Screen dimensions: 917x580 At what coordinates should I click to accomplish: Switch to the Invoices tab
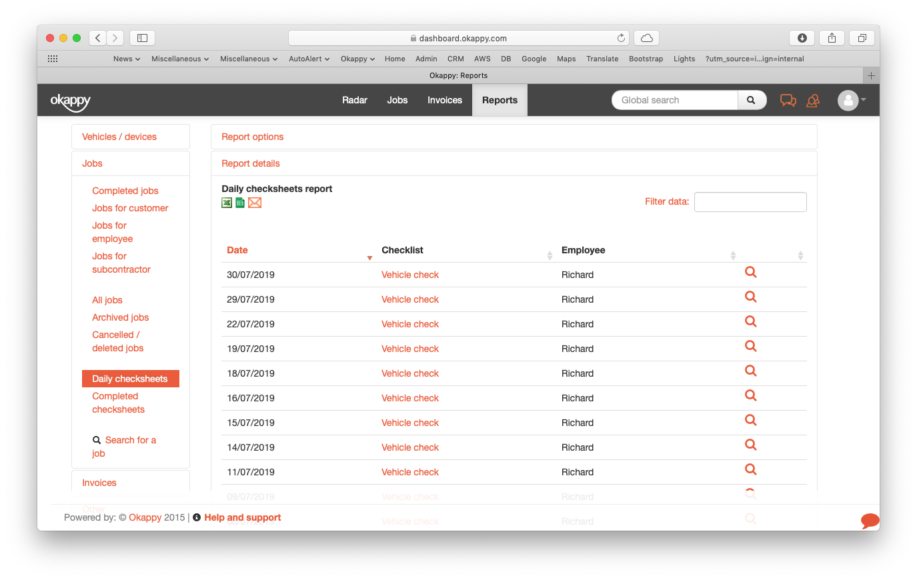pyautogui.click(x=444, y=100)
